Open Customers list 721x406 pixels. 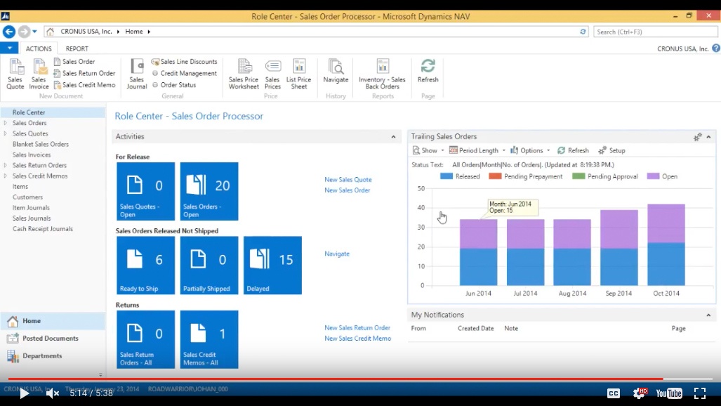(x=27, y=197)
